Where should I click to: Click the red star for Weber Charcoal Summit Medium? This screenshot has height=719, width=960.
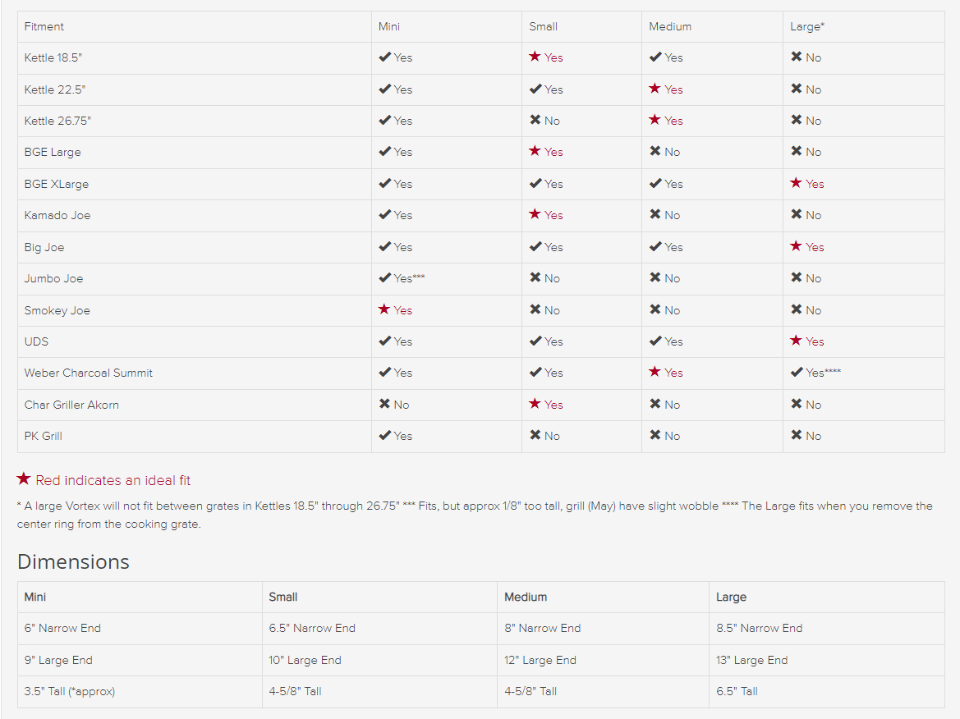[x=655, y=373]
